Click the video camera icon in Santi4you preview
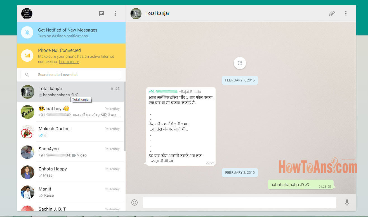 pos(74,155)
